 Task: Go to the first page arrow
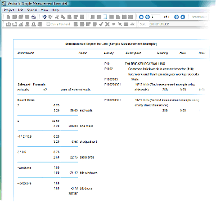[x=141, y=17]
